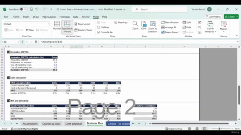Viewport: 241px width, 135px height.
Task: Open the Name Box dropdown arrow
Action: click(x=18, y=42)
